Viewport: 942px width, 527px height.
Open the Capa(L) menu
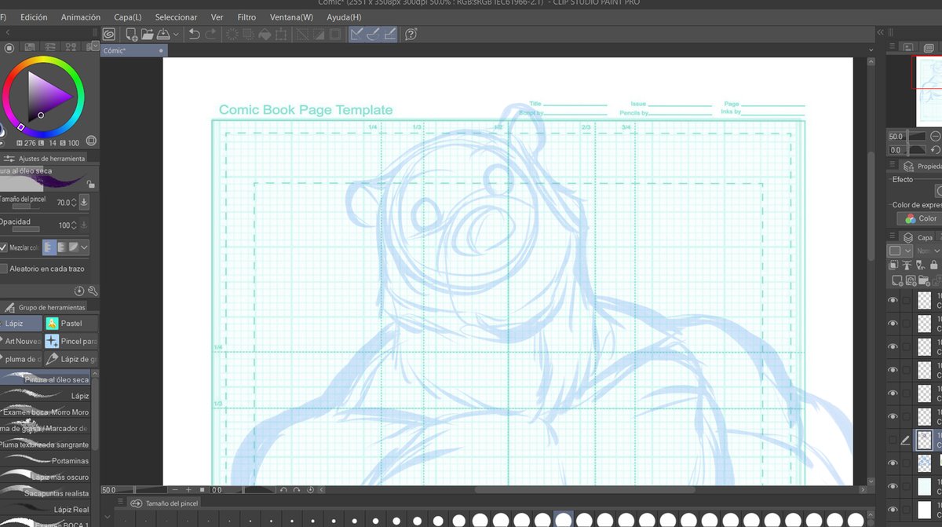128,16
